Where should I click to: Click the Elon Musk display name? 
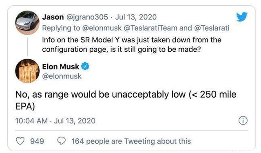click(x=61, y=67)
